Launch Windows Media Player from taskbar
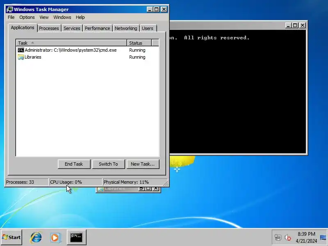This screenshot has width=328, height=246. (x=55, y=237)
